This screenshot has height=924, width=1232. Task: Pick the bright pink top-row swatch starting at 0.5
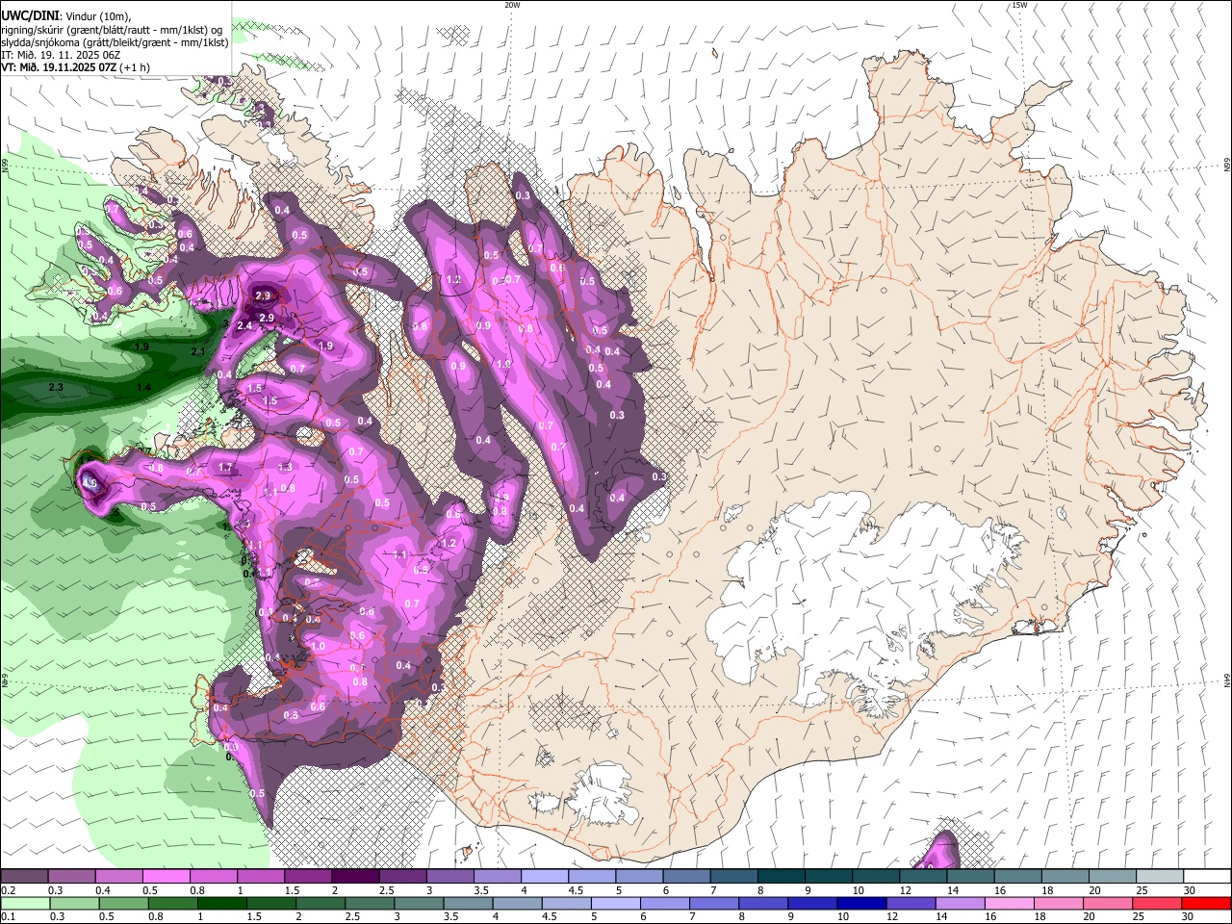[167, 877]
